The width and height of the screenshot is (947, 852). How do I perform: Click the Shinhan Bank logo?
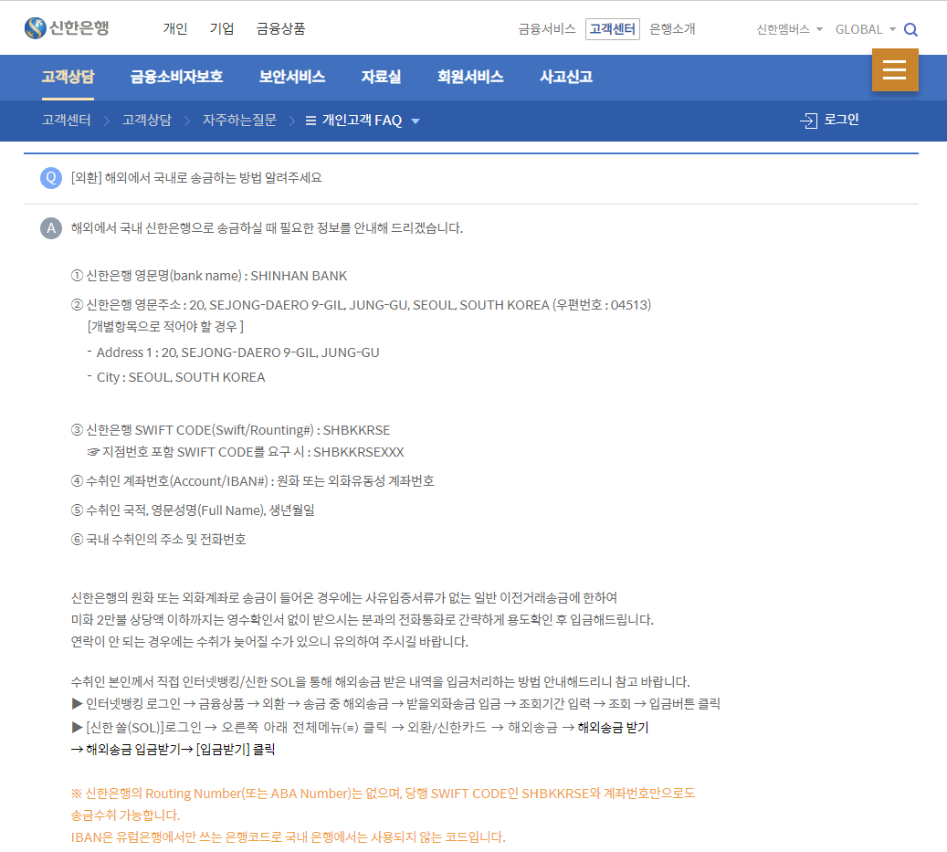pyautogui.click(x=67, y=27)
